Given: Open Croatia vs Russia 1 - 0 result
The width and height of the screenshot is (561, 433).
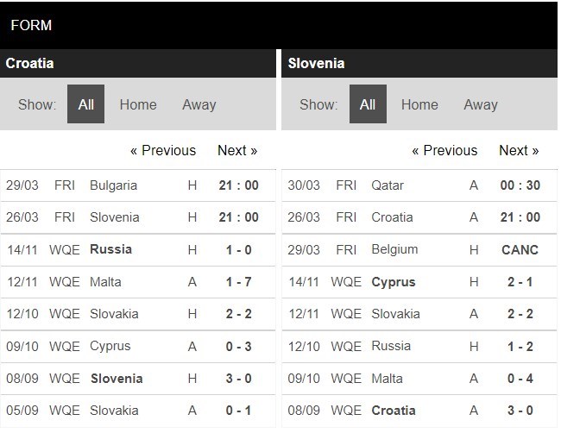Looking at the screenshot, I should pyautogui.click(x=138, y=249).
